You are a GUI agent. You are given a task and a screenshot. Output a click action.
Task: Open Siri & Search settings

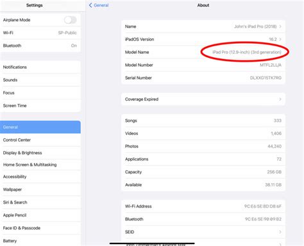(40, 202)
